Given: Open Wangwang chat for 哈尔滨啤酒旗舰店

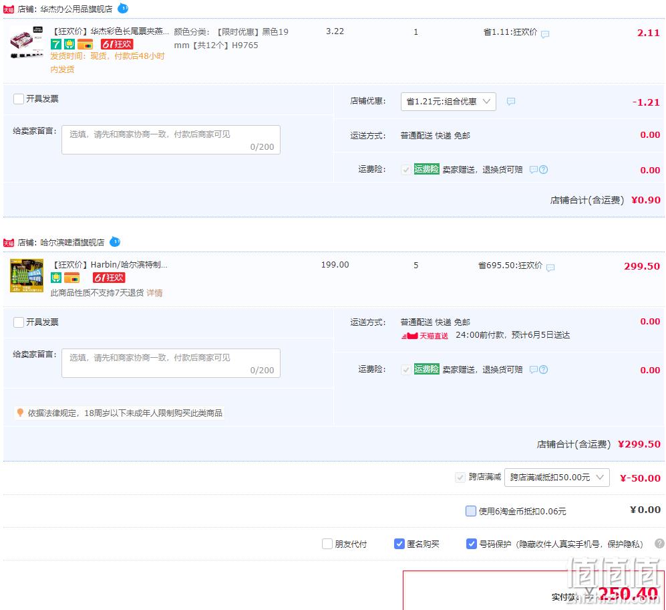Looking at the screenshot, I should click(x=115, y=241).
